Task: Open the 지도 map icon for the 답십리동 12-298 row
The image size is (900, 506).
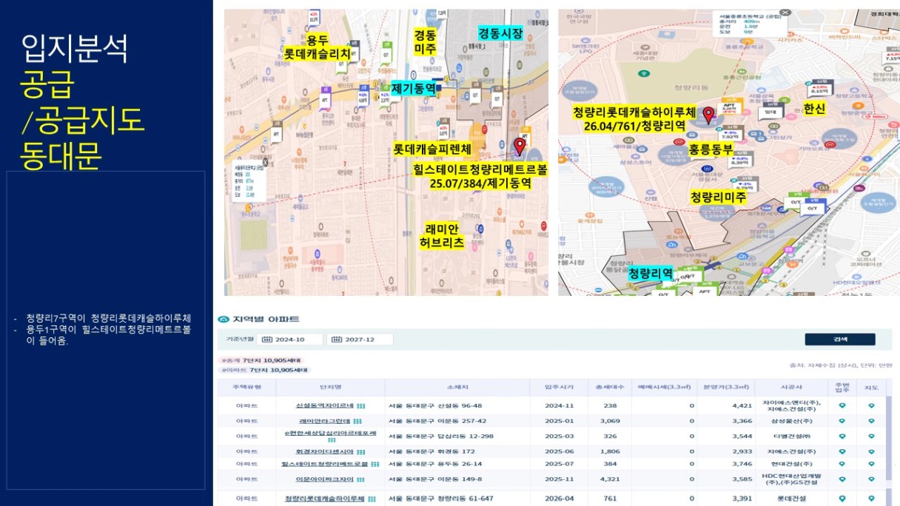Action: tap(871, 436)
